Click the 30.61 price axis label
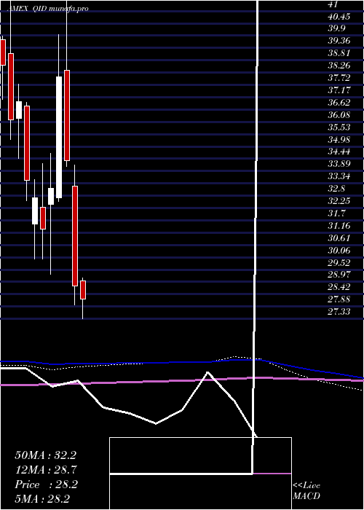This screenshot has height=510, width=364. (339, 238)
